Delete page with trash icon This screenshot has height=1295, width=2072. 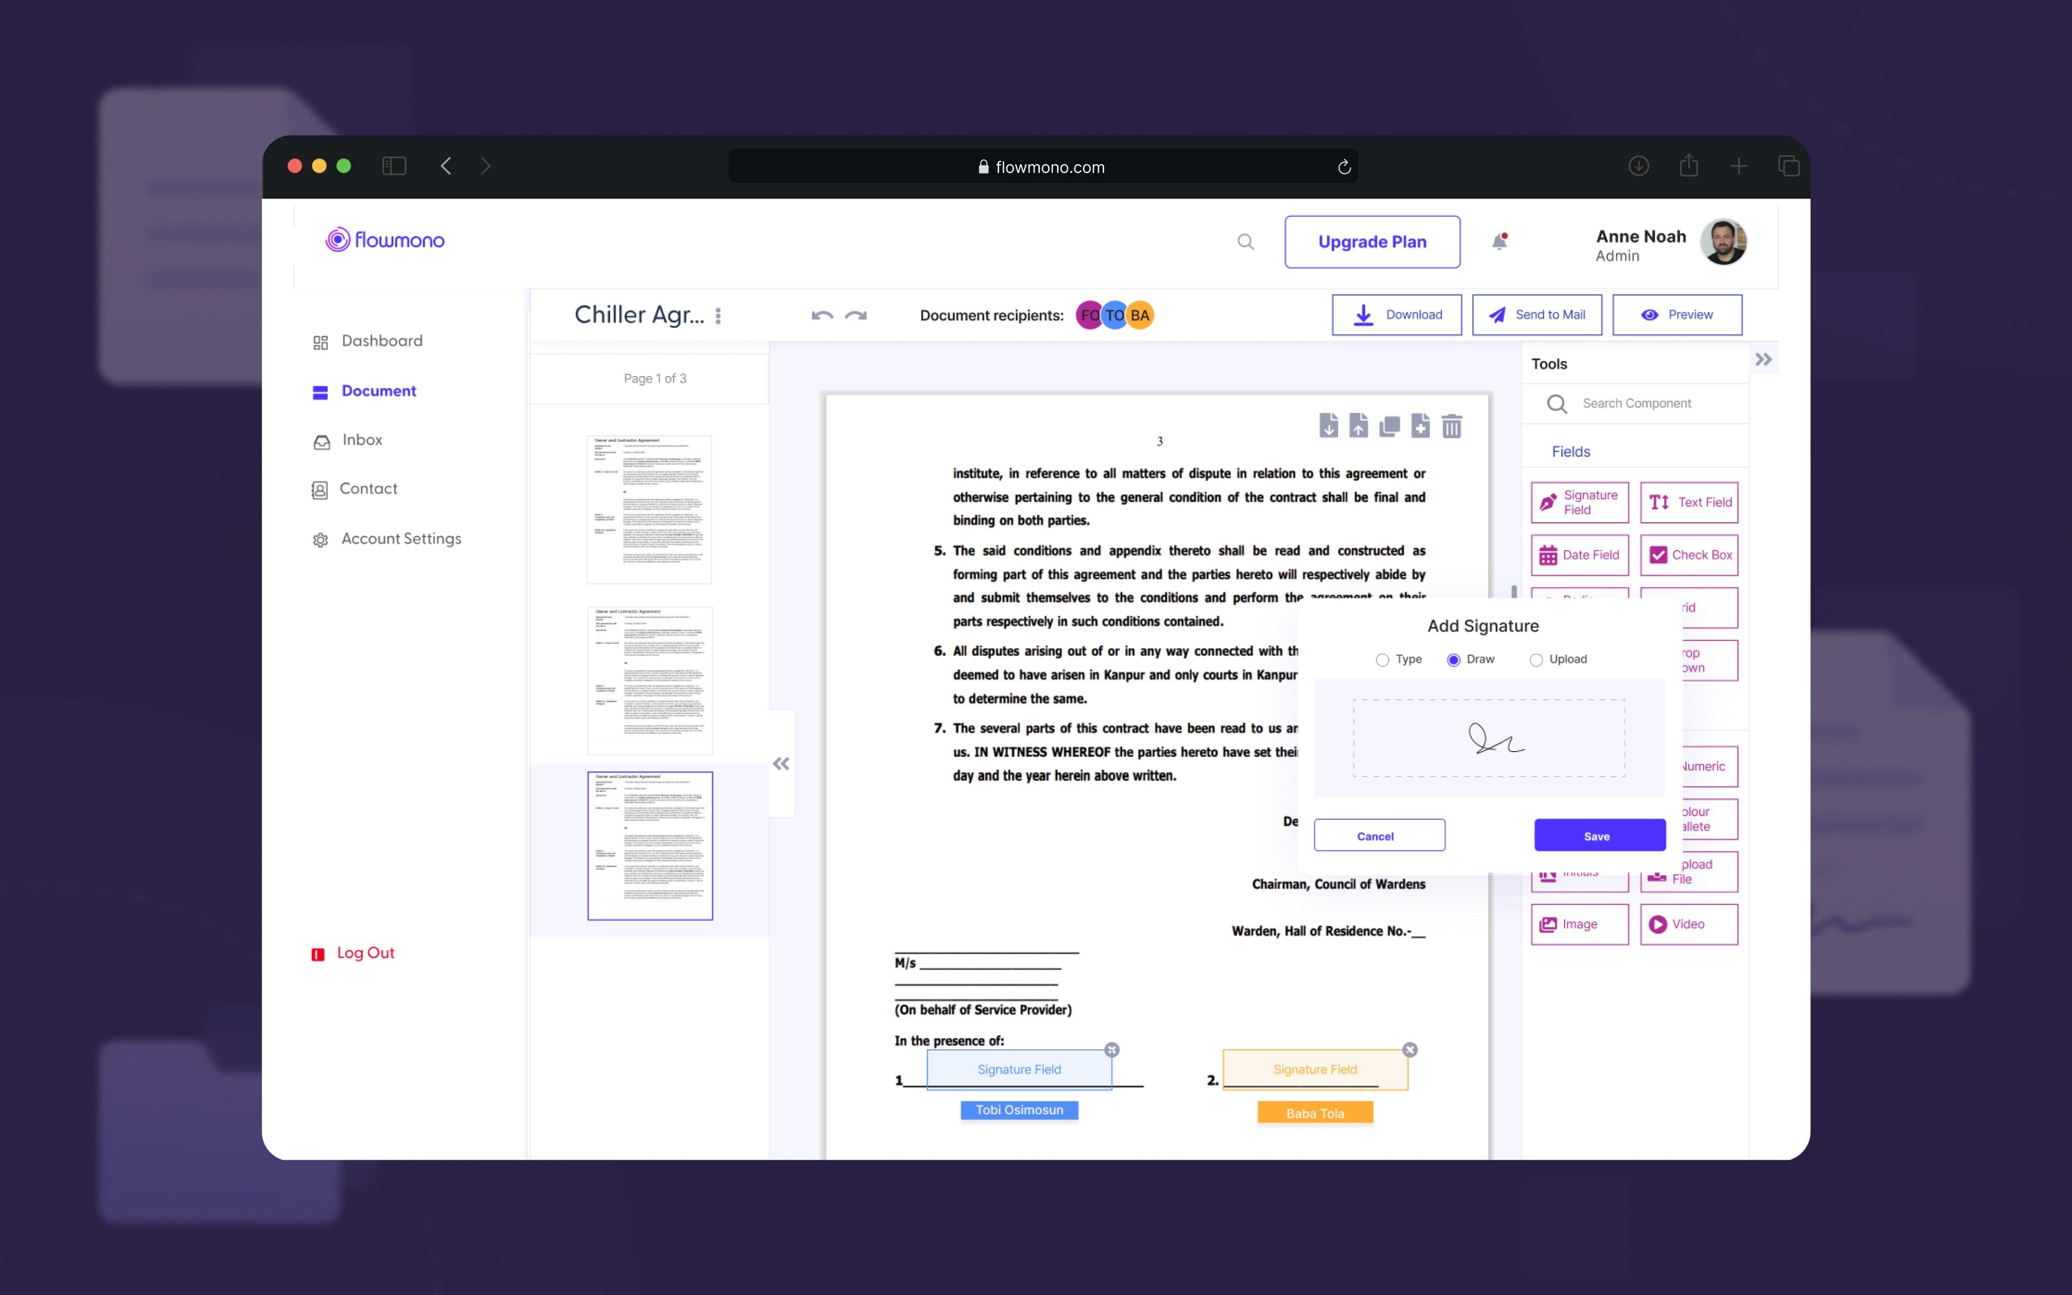pyautogui.click(x=1452, y=426)
